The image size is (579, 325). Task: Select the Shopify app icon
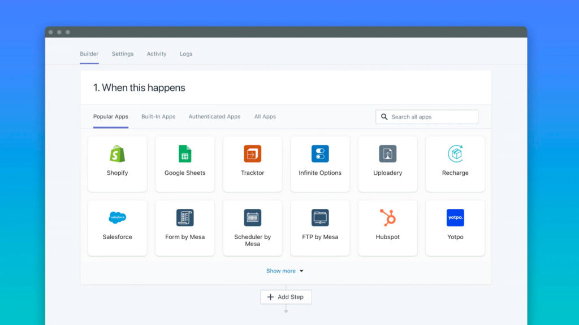[118, 153]
